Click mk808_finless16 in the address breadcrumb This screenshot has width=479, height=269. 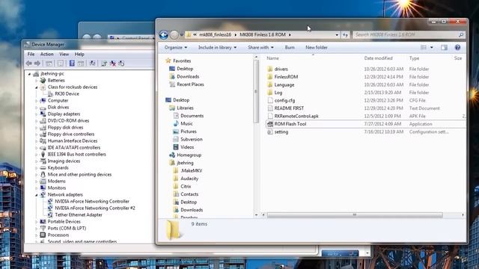(x=215, y=35)
